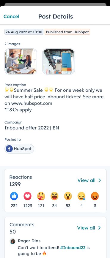
Task: Open the #Inbound22 hashtag link
Action: click(73, 248)
